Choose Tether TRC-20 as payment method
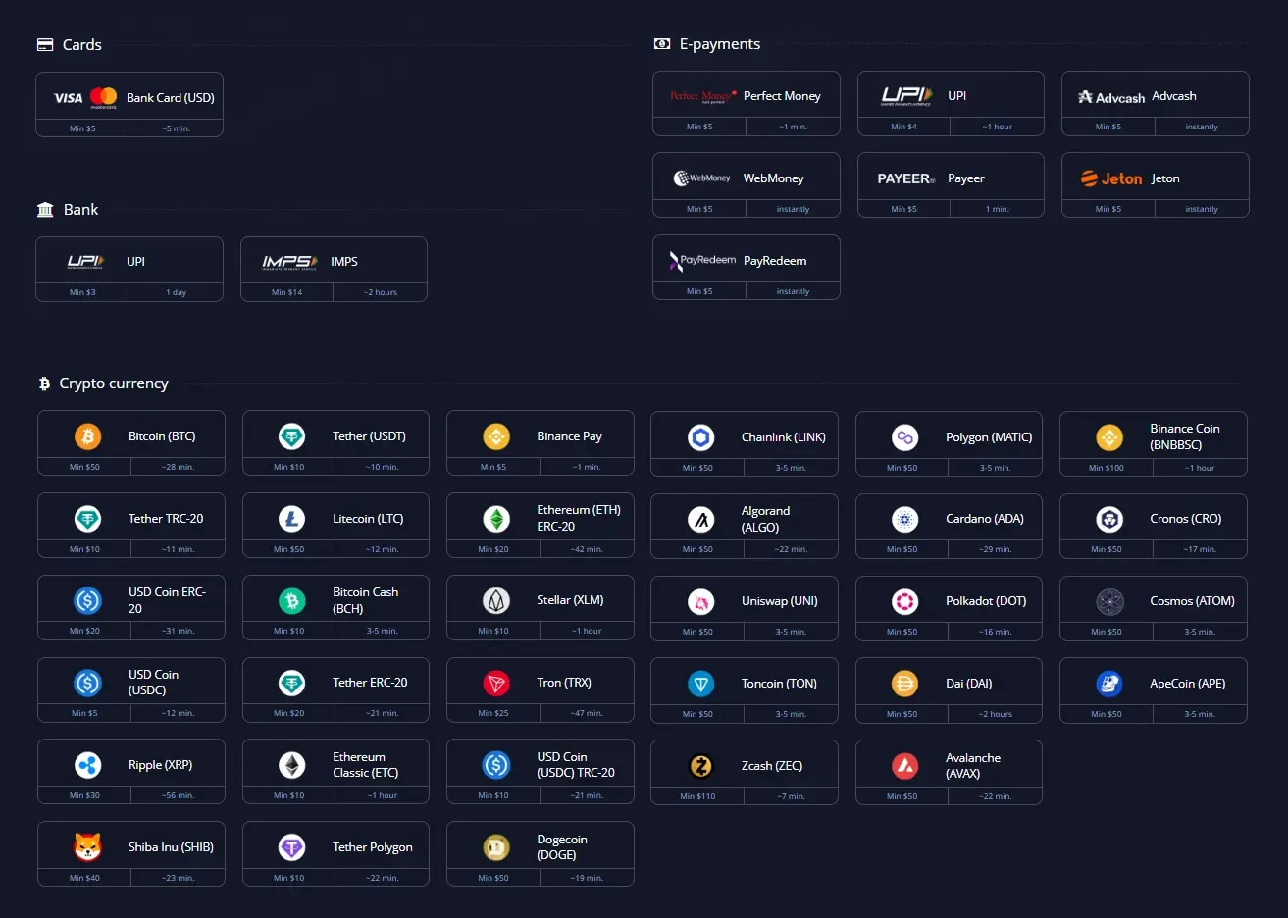This screenshot has height=918, width=1288. pos(131,525)
